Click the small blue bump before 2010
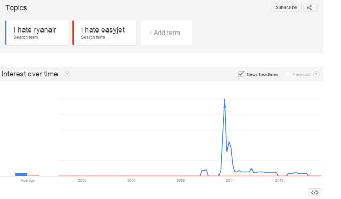This screenshot has height=199, width=341. pyautogui.click(x=204, y=171)
